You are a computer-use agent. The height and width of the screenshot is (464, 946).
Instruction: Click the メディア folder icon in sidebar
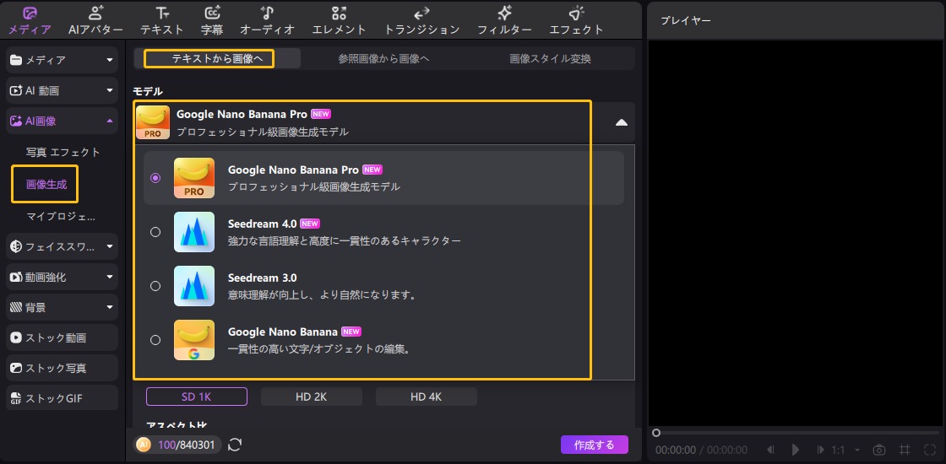tap(16, 60)
